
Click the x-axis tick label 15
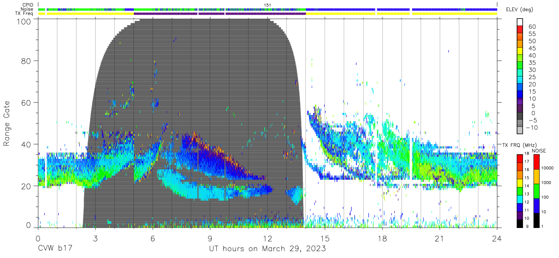(x=325, y=238)
